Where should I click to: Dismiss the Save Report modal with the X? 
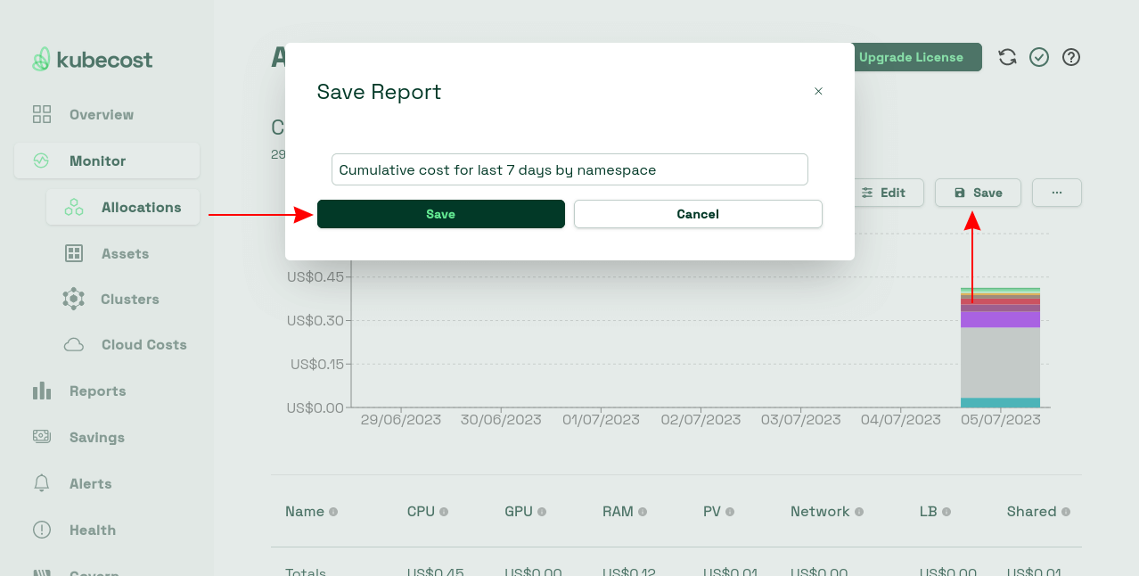point(818,91)
